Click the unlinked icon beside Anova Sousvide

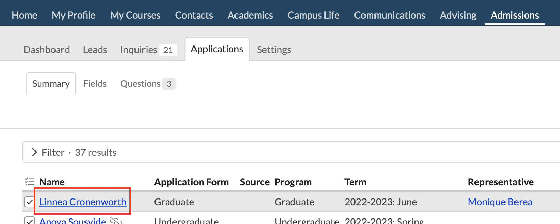116,221
